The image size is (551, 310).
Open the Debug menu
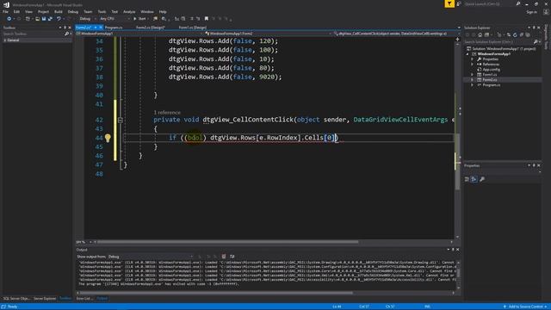pyautogui.click(x=73, y=11)
